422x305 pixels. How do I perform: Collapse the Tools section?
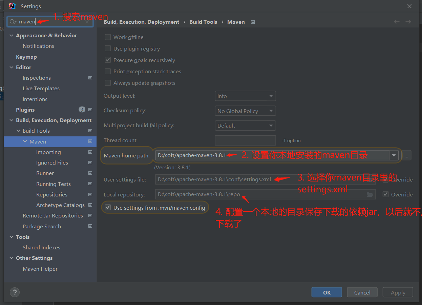pos(12,237)
